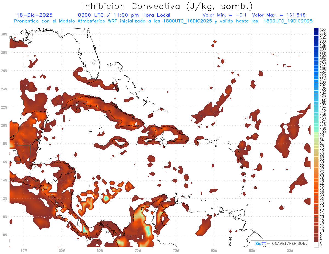
Task: Click the "90W" longitude label
Action: pos(24,250)
